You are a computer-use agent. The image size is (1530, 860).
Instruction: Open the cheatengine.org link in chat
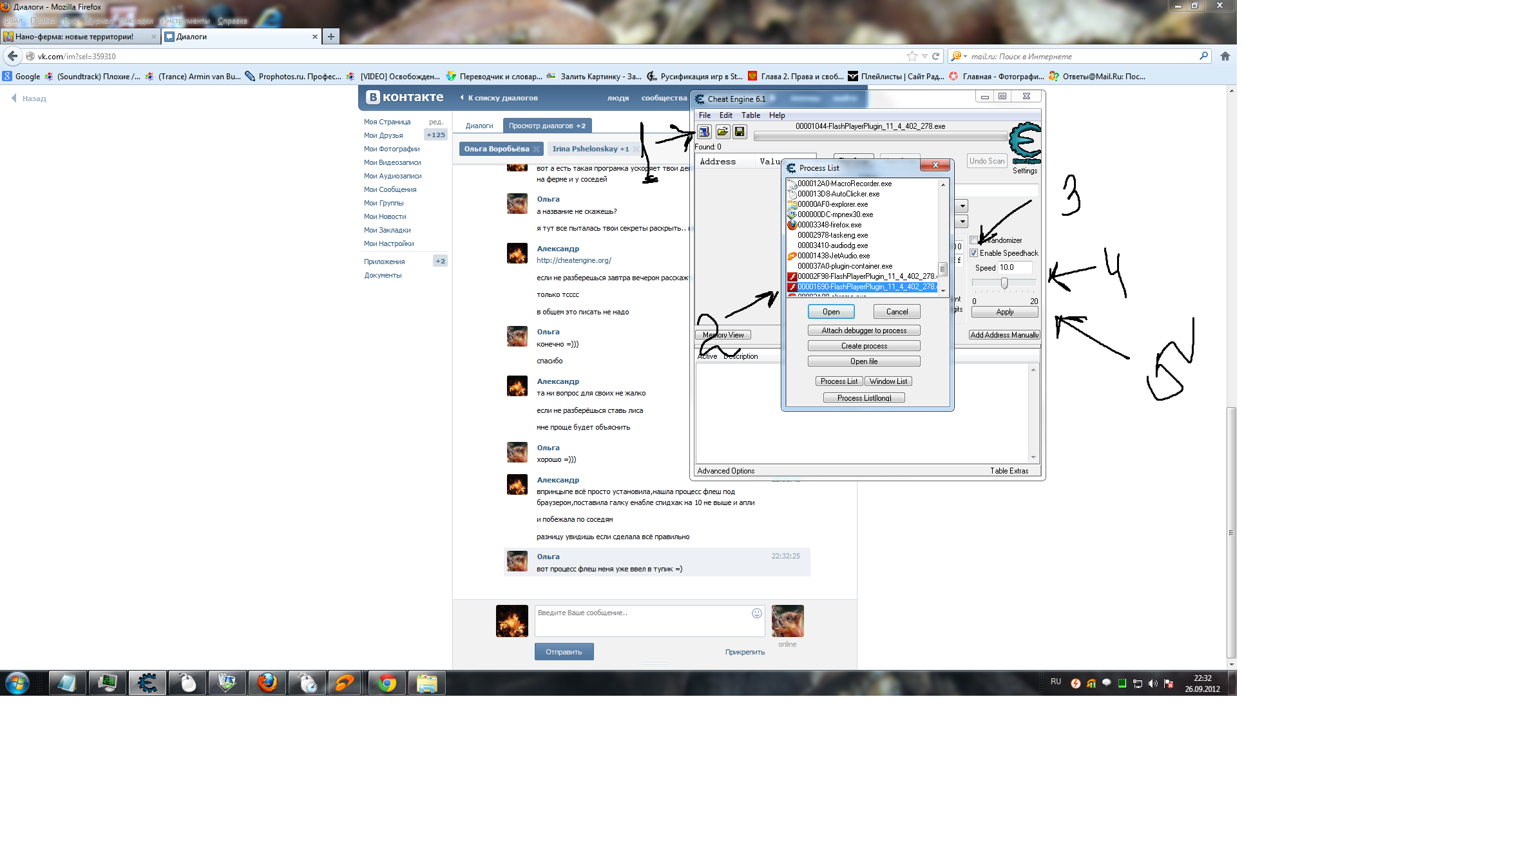pyautogui.click(x=573, y=260)
